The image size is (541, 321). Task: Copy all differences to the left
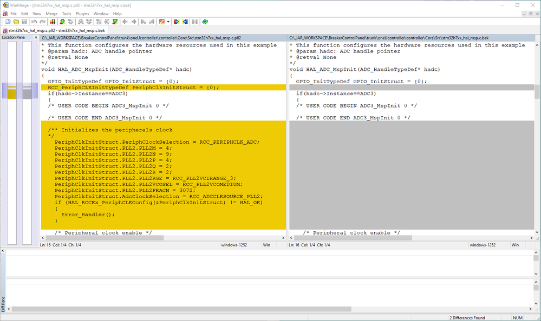click(x=185, y=22)
